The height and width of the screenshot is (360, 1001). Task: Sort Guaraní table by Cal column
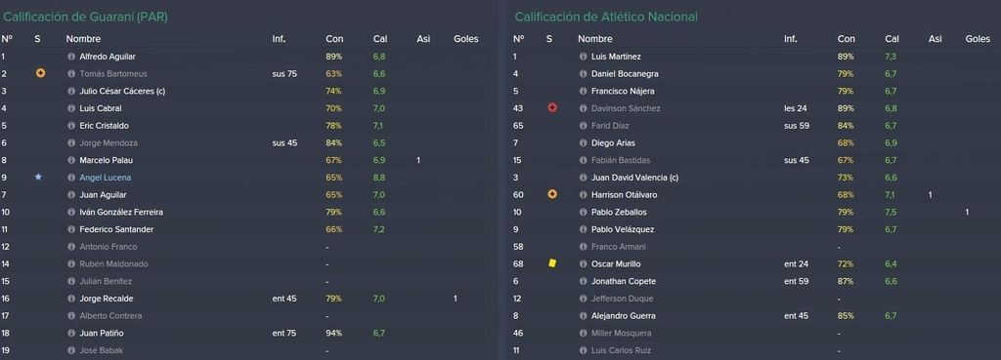pyautogui.click(x=380, y=39)
